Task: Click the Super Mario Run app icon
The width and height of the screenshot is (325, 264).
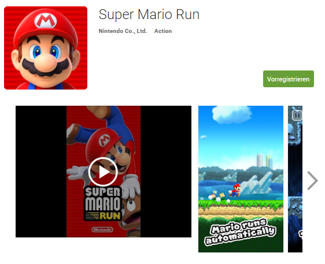Action: tap(46, 48)
